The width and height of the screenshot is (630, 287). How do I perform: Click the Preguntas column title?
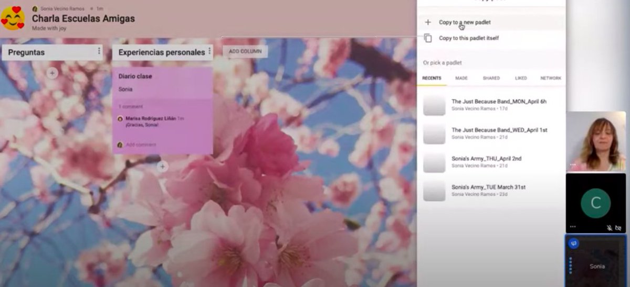(x=26, y=52)
